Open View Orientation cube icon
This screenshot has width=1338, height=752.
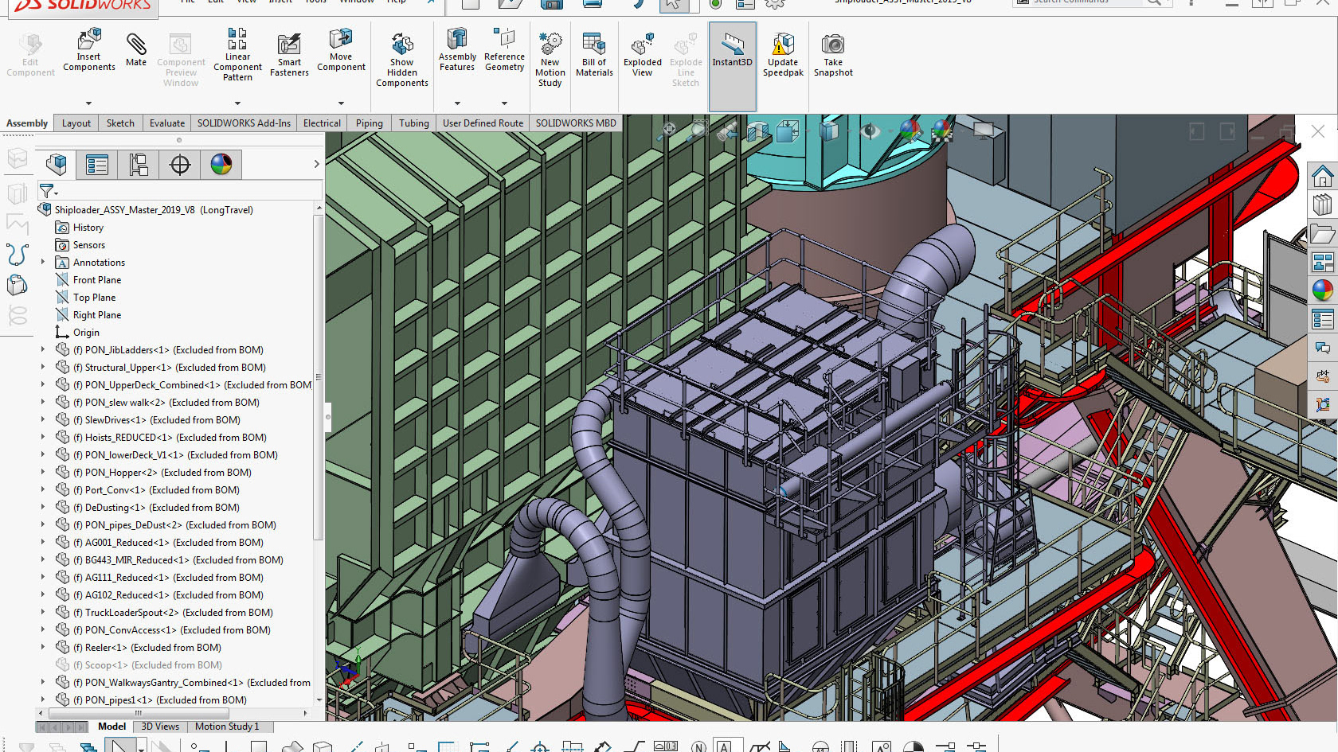(788, 131)
